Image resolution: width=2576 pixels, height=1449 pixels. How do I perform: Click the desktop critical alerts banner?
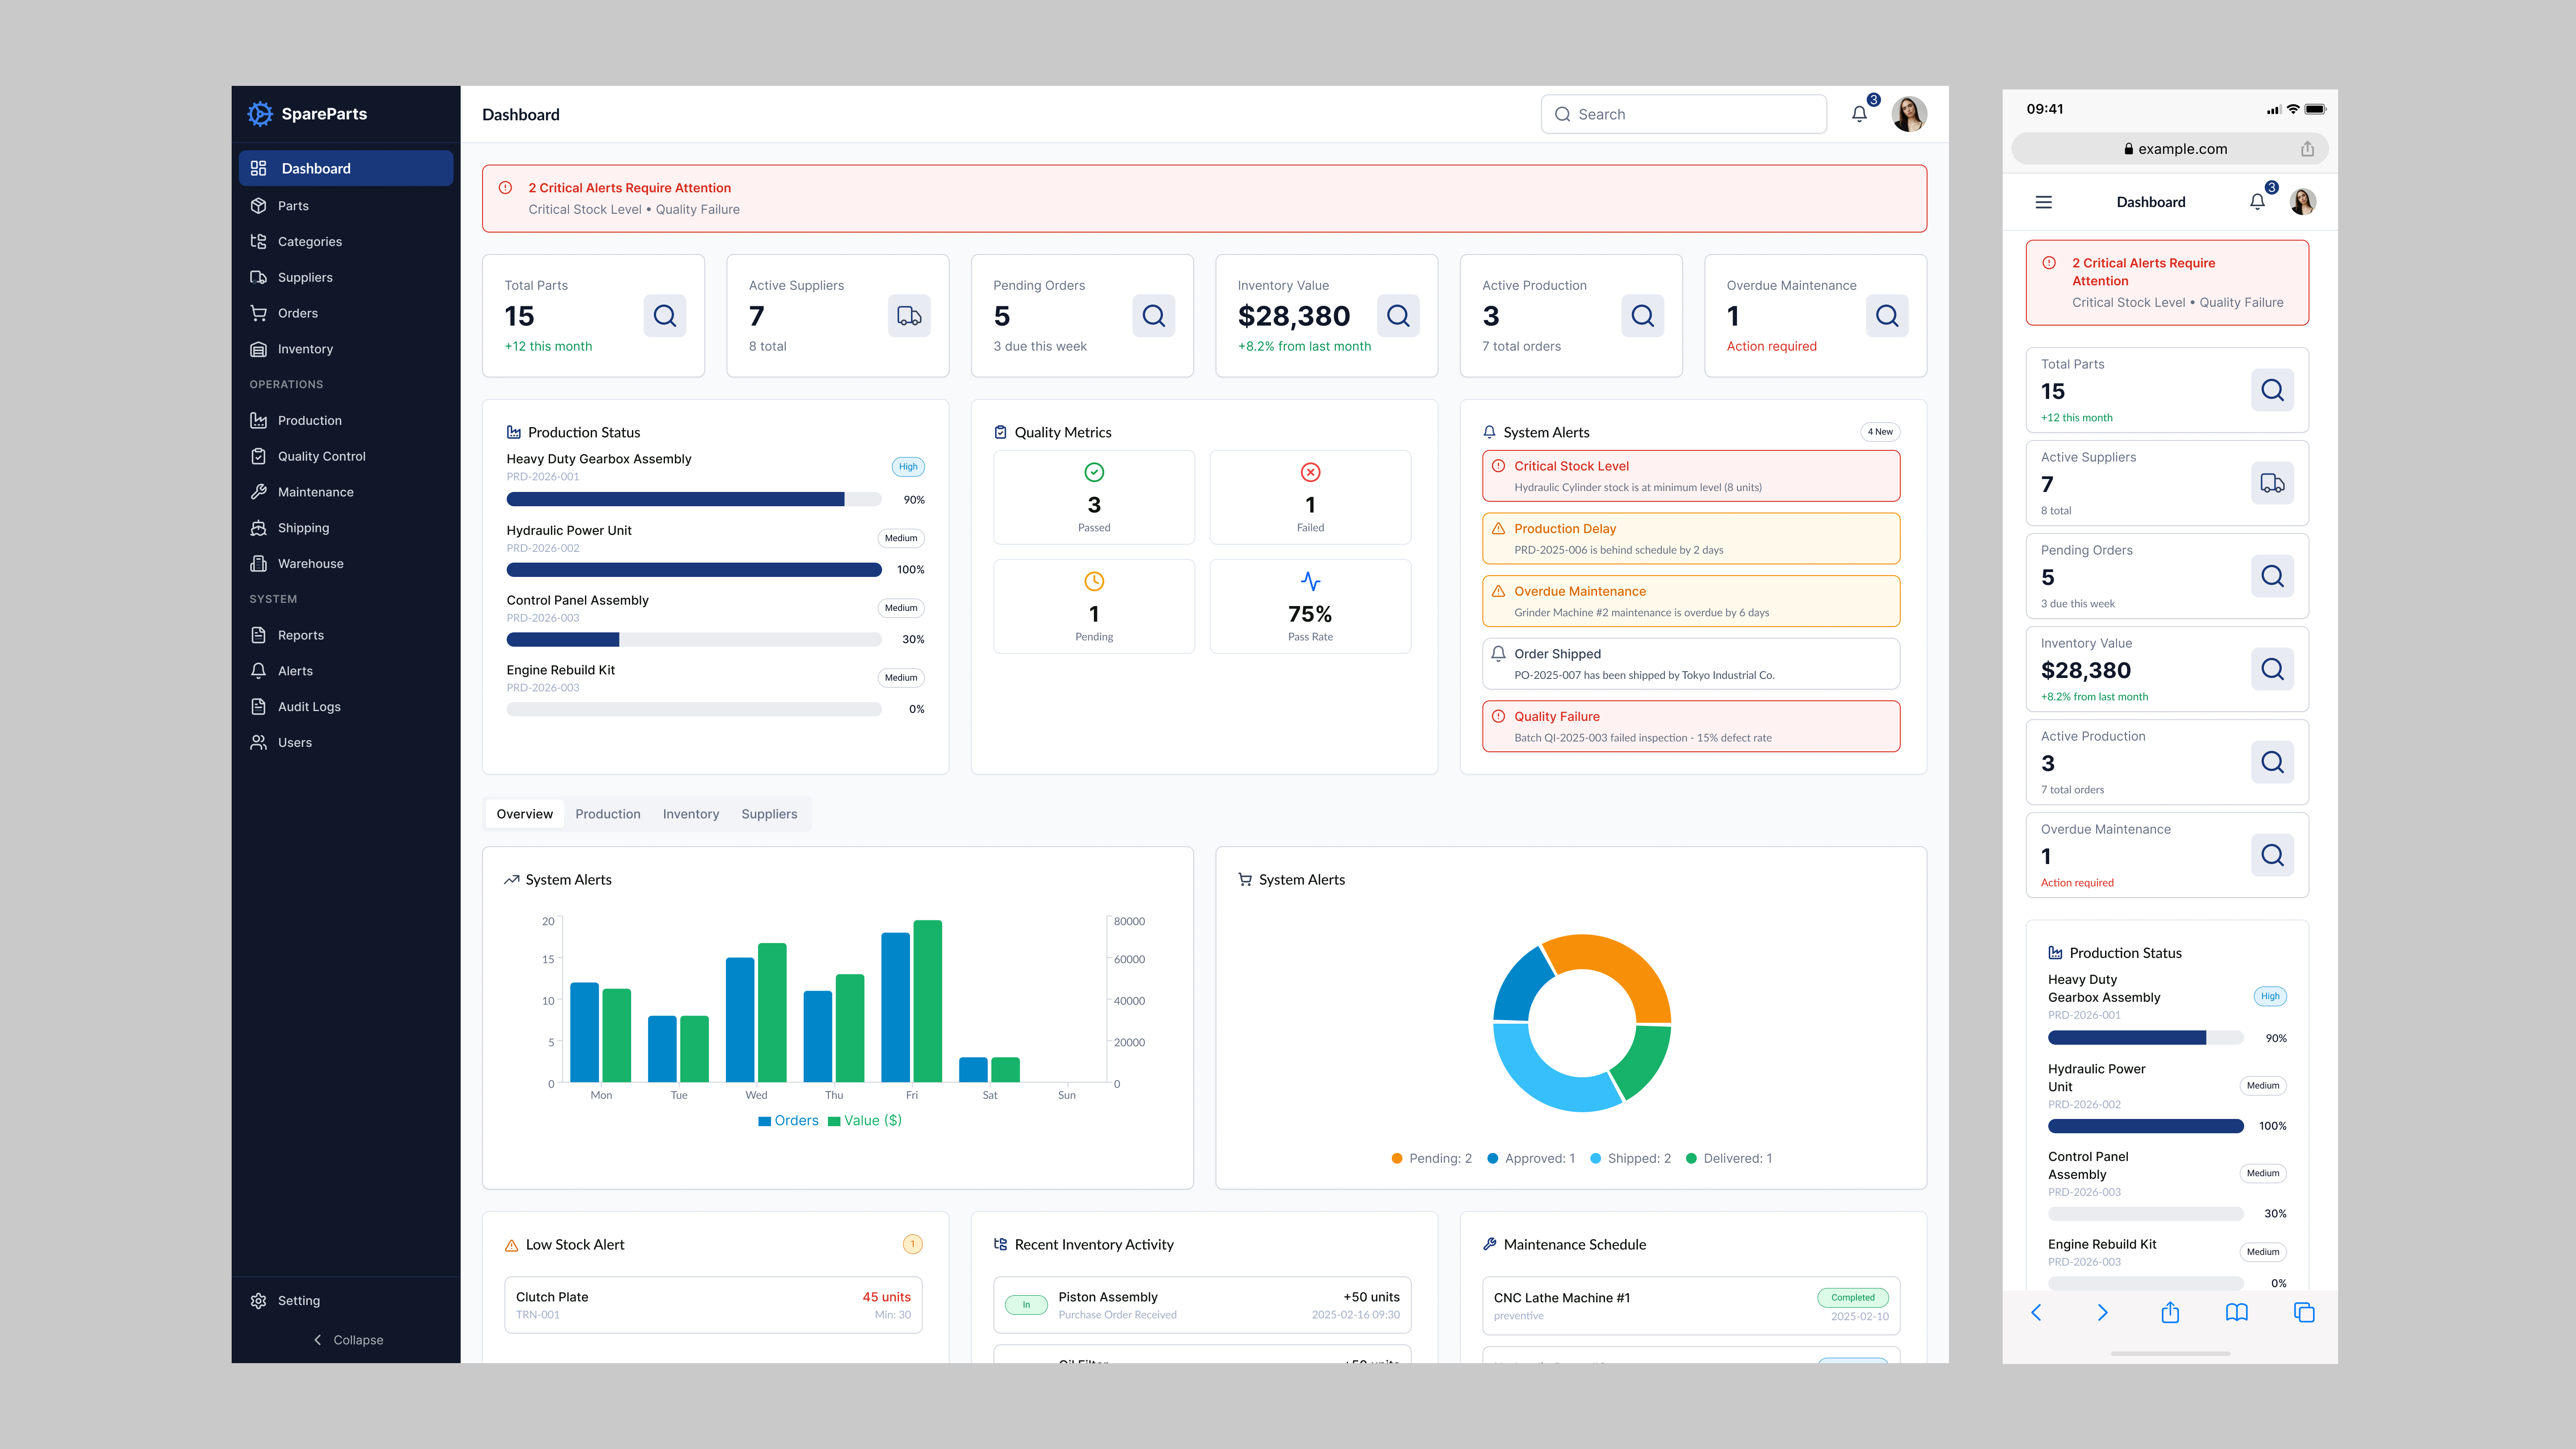click(x=1204, y=199)
